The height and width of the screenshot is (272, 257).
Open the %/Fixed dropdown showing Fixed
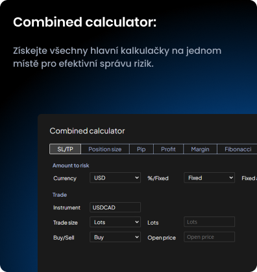point(209,177)
